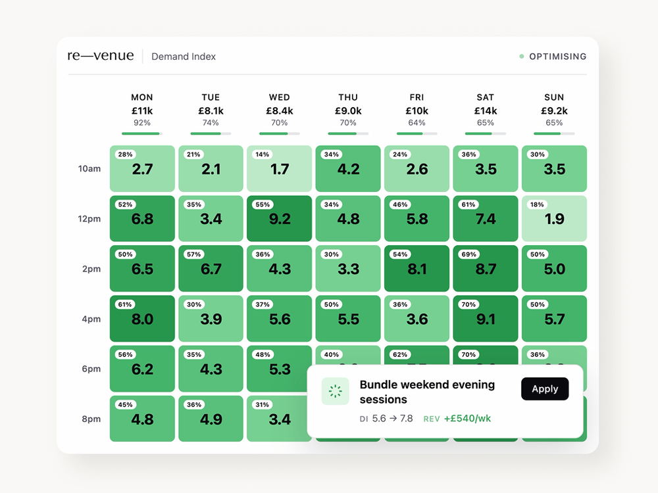The width and height of the screenshot is (658, 493).
Task: Open Sunday 4pm cell showing 5.7
Action: pyautogui.click(x=554, y=319)
